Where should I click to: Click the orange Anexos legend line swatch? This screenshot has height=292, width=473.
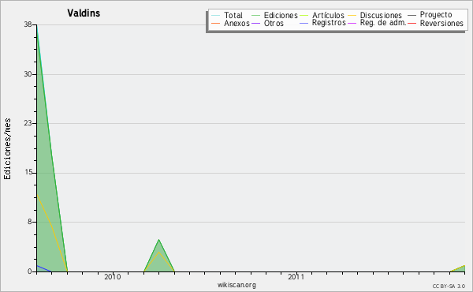point(216,24)
